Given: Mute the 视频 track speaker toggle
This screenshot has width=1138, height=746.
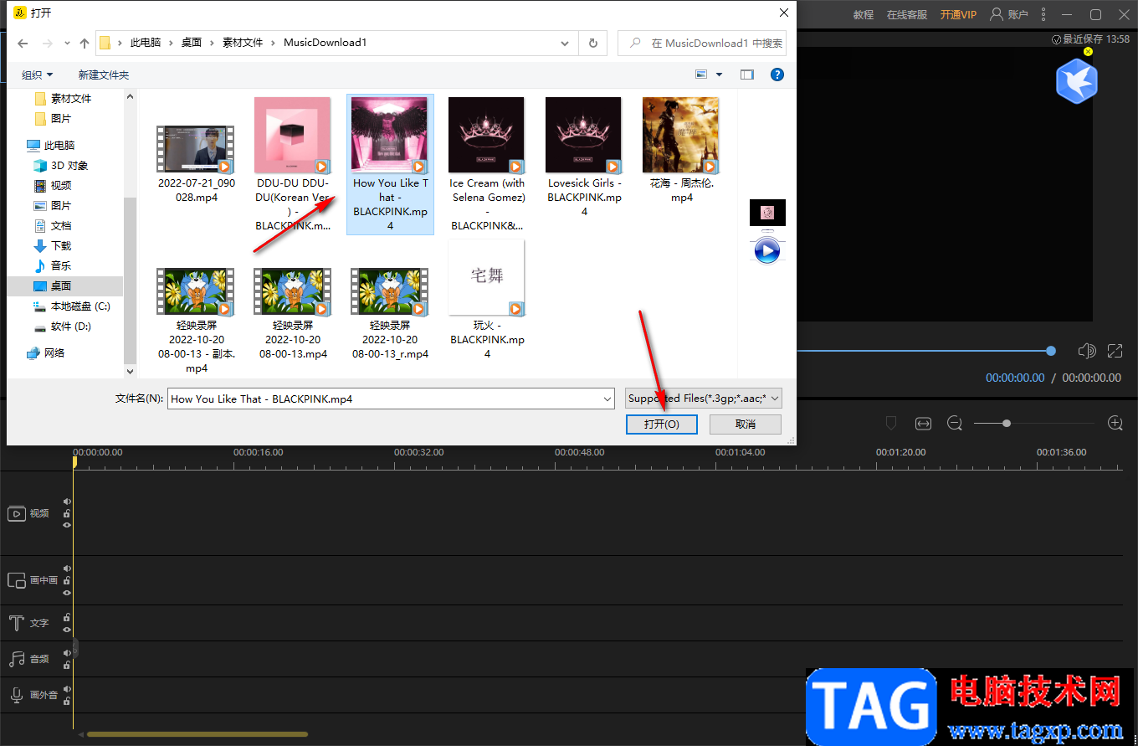Looking at the screenshot, I should 67,502.
